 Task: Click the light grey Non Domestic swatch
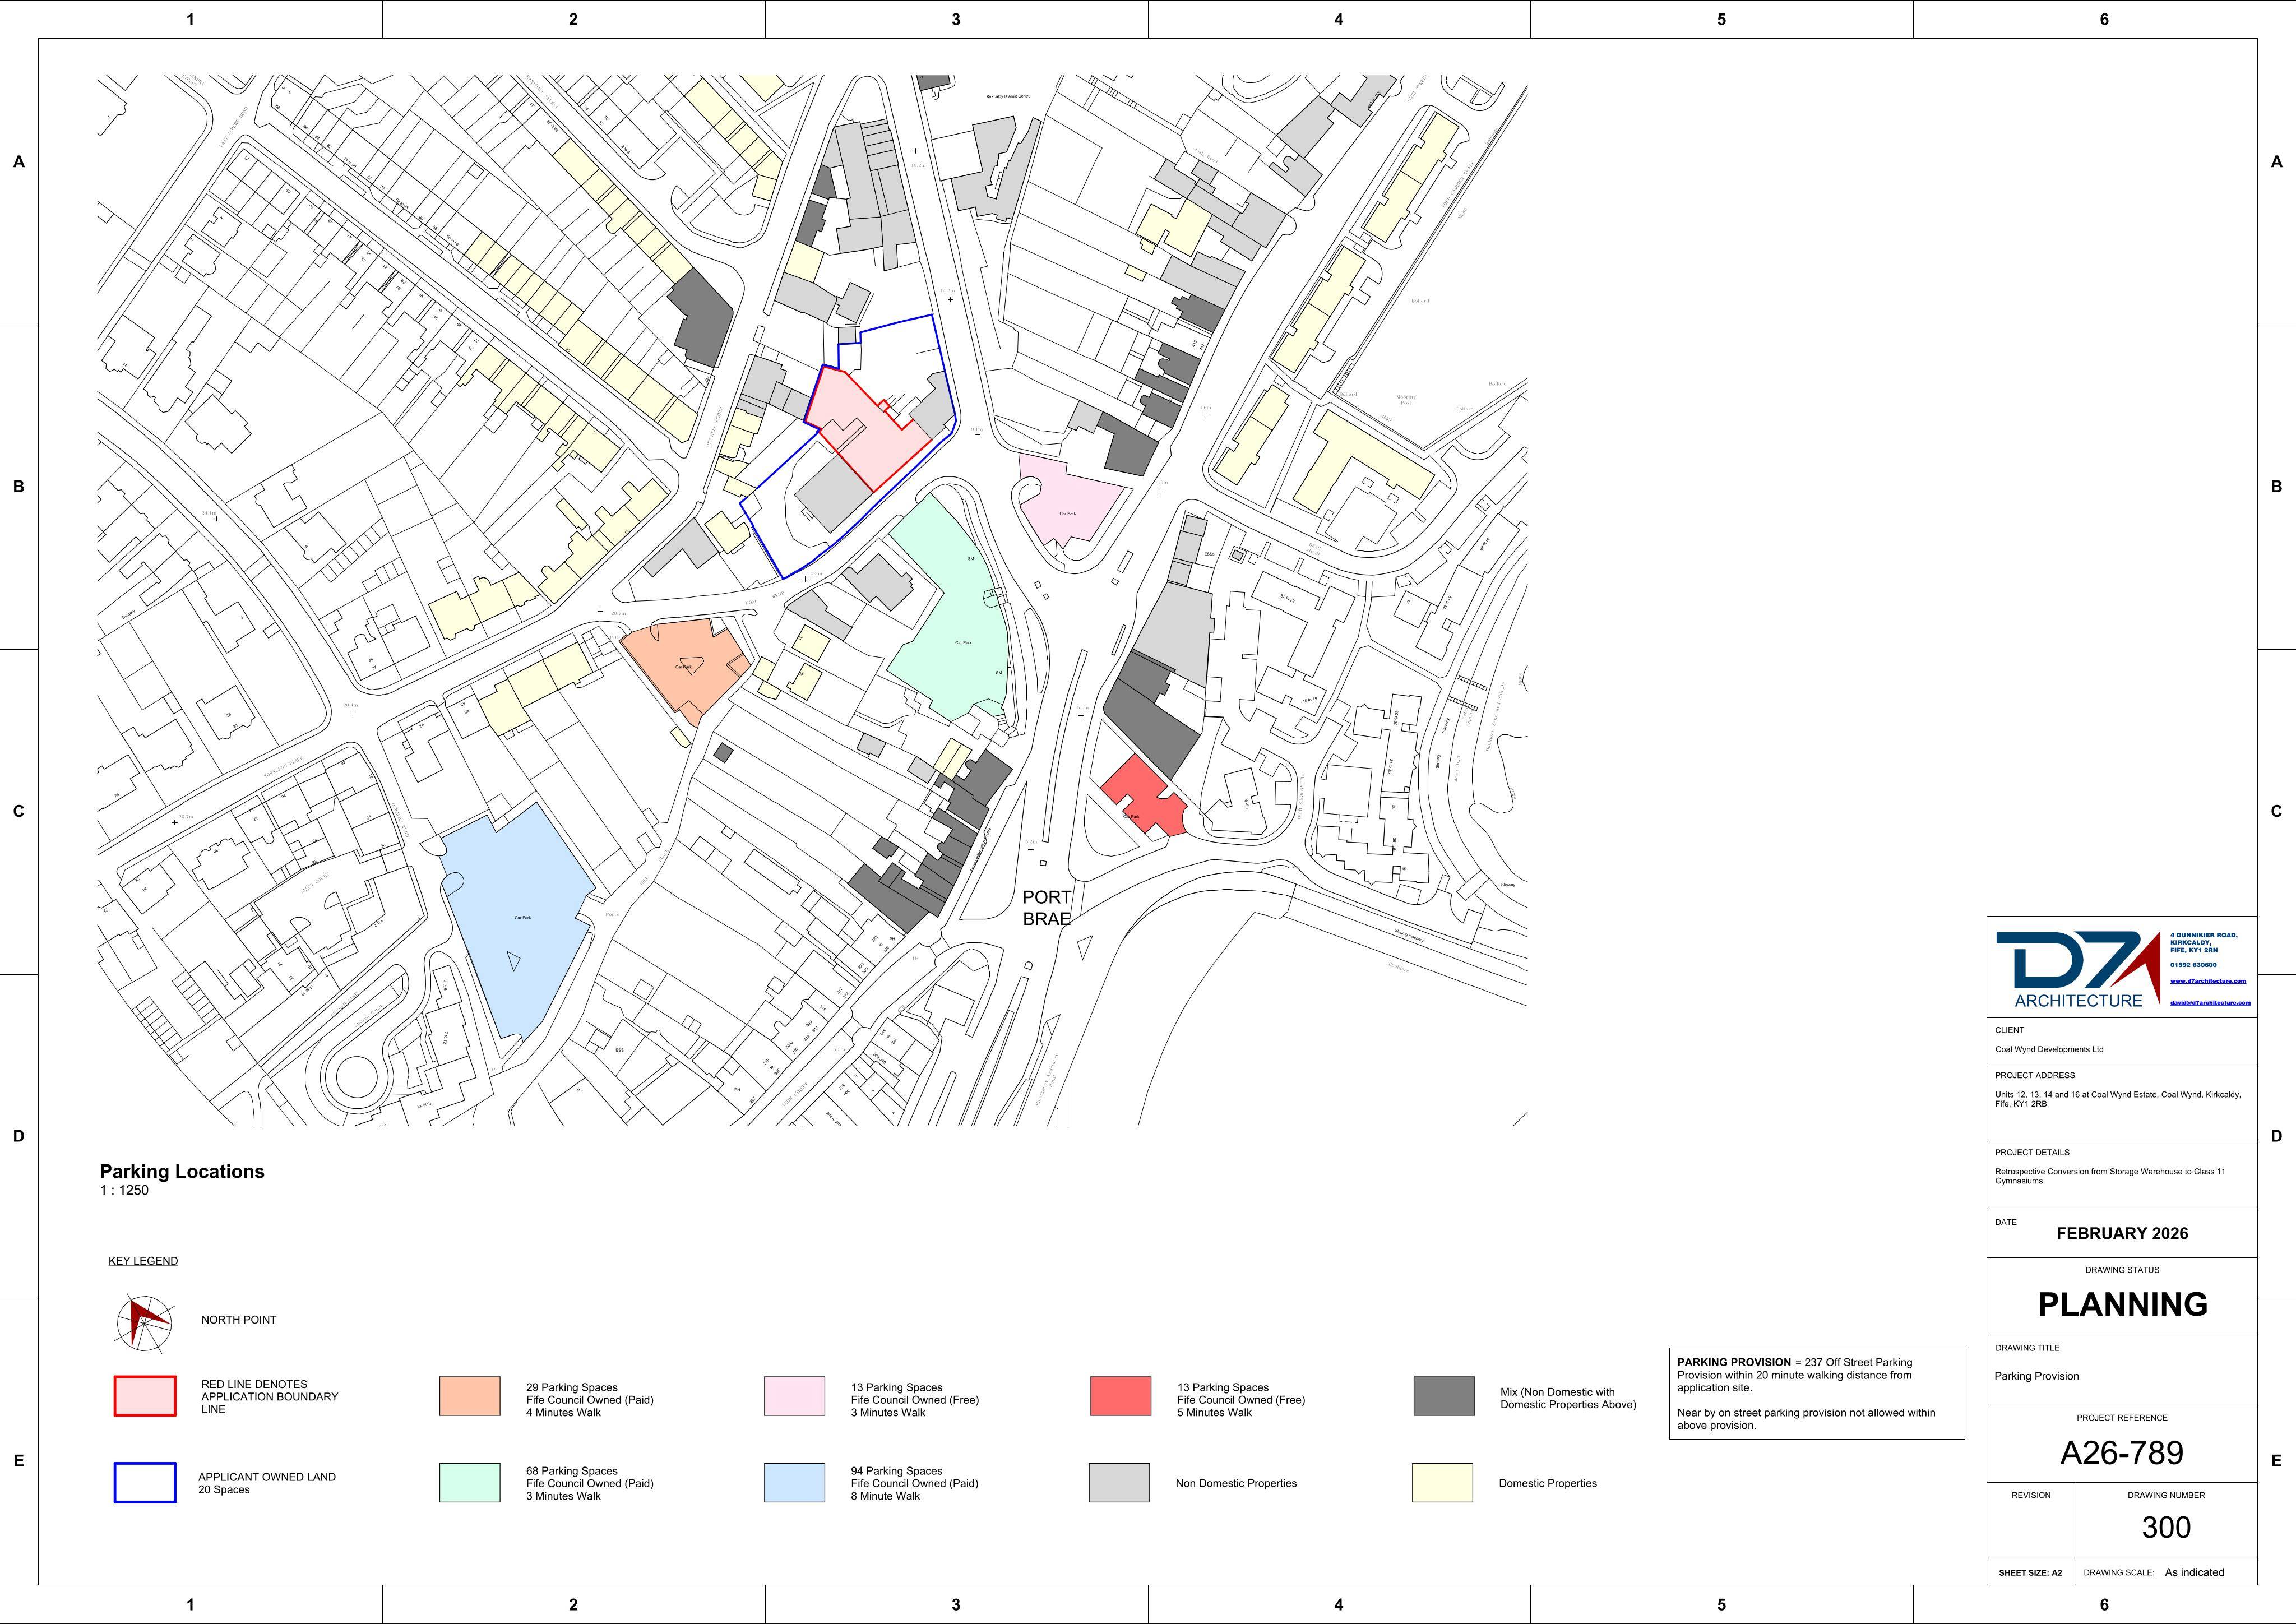(x=1120, y=1483)
